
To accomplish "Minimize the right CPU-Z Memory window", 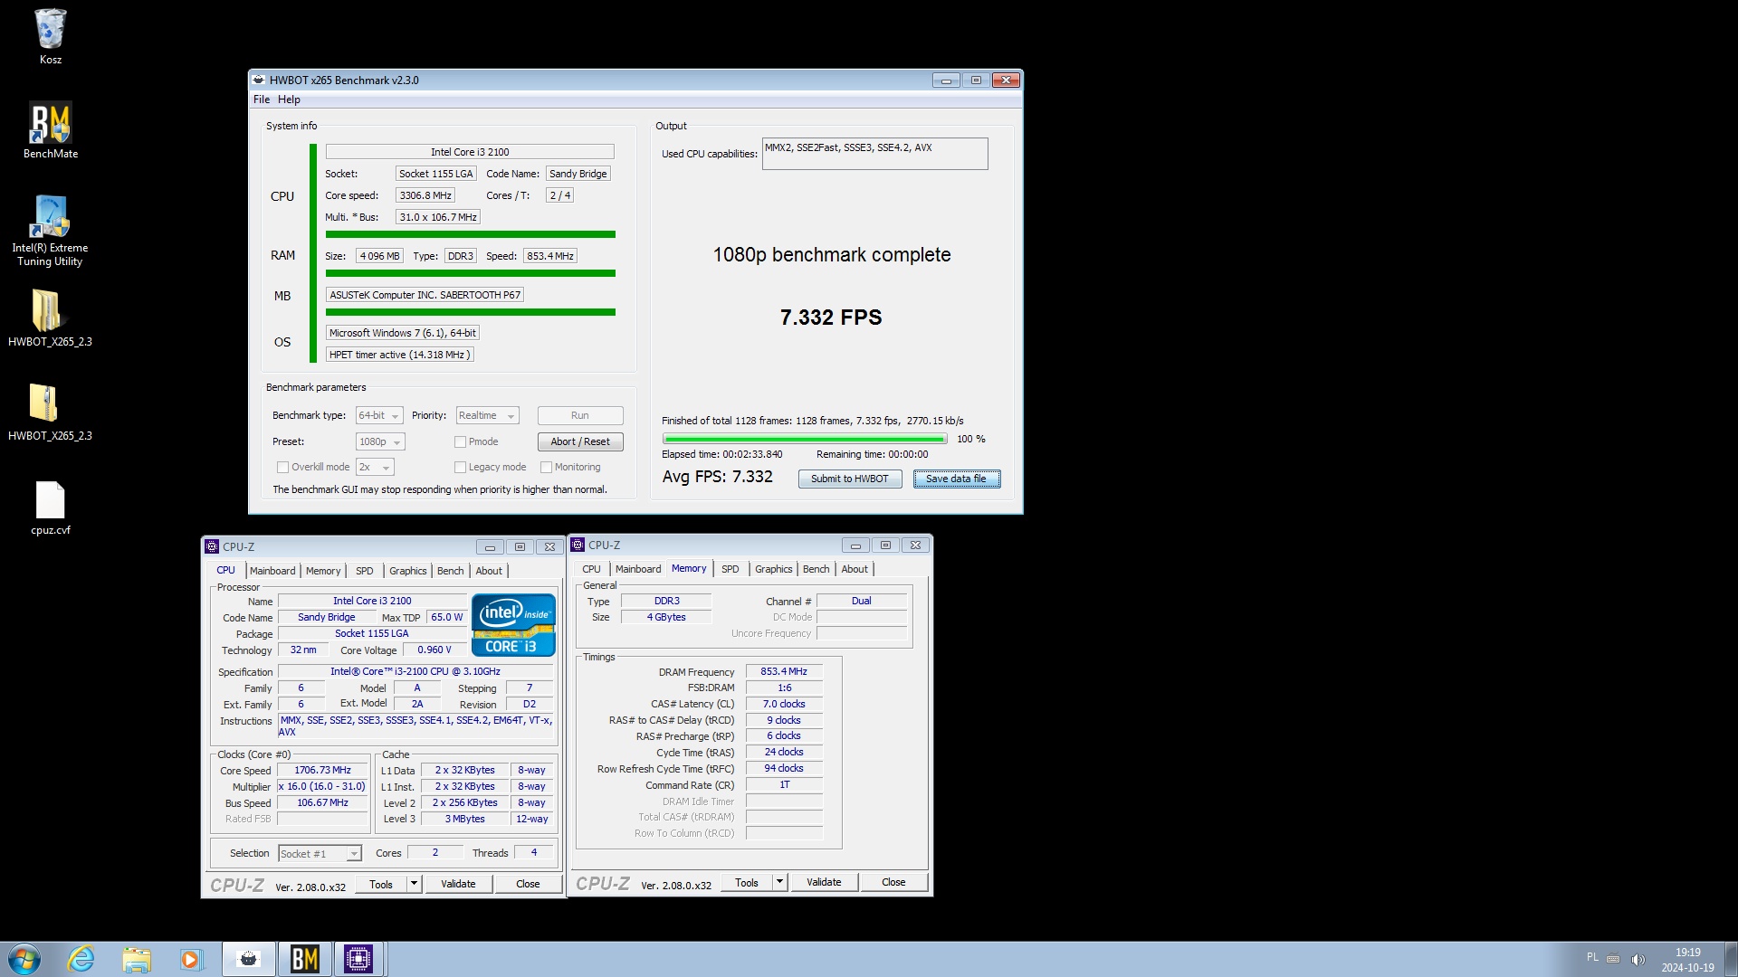I will (x=855, y=545).
